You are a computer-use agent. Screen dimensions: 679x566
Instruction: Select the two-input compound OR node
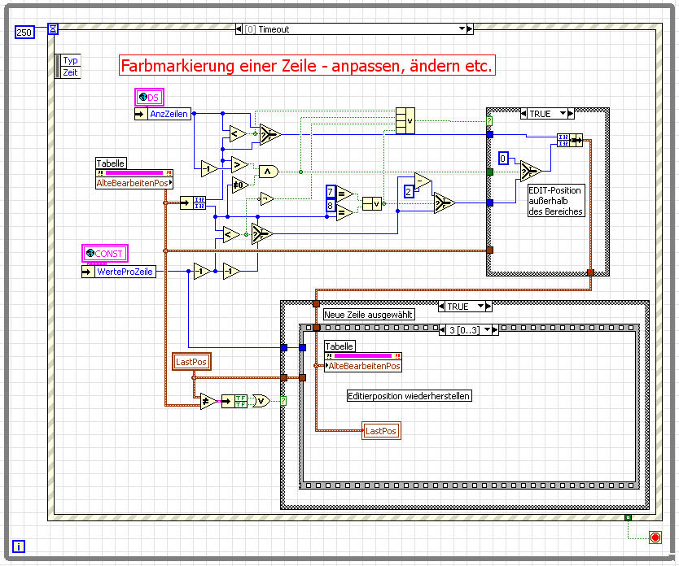pos(372,203)
